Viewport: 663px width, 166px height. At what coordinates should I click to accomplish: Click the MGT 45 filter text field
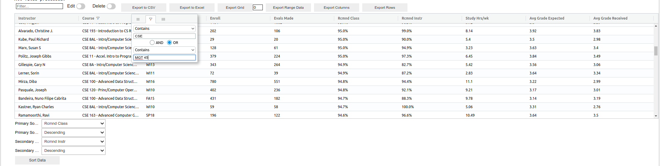[x=165, y=58]
